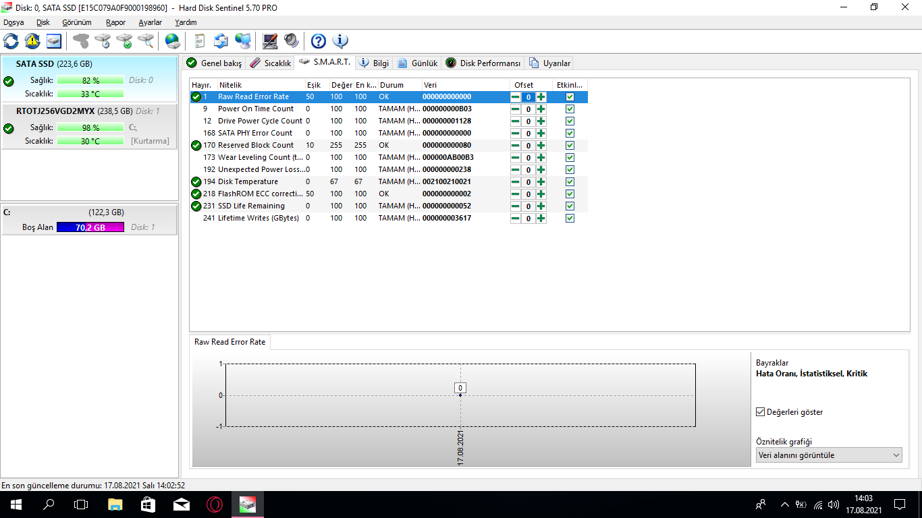Switch to the Sıcaklık tab
The height and width of the screenshot is (518, 922).
pos(270,63)
